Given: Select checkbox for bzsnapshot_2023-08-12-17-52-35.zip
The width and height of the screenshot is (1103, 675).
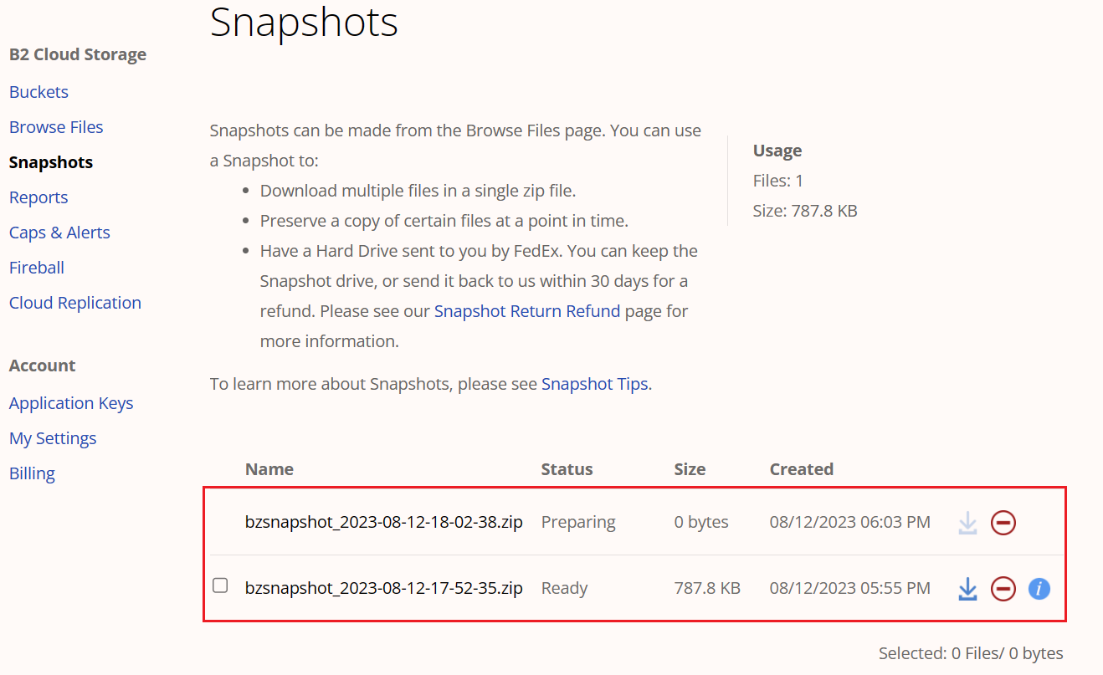Looking at the screenshot, I should (220, 586).
